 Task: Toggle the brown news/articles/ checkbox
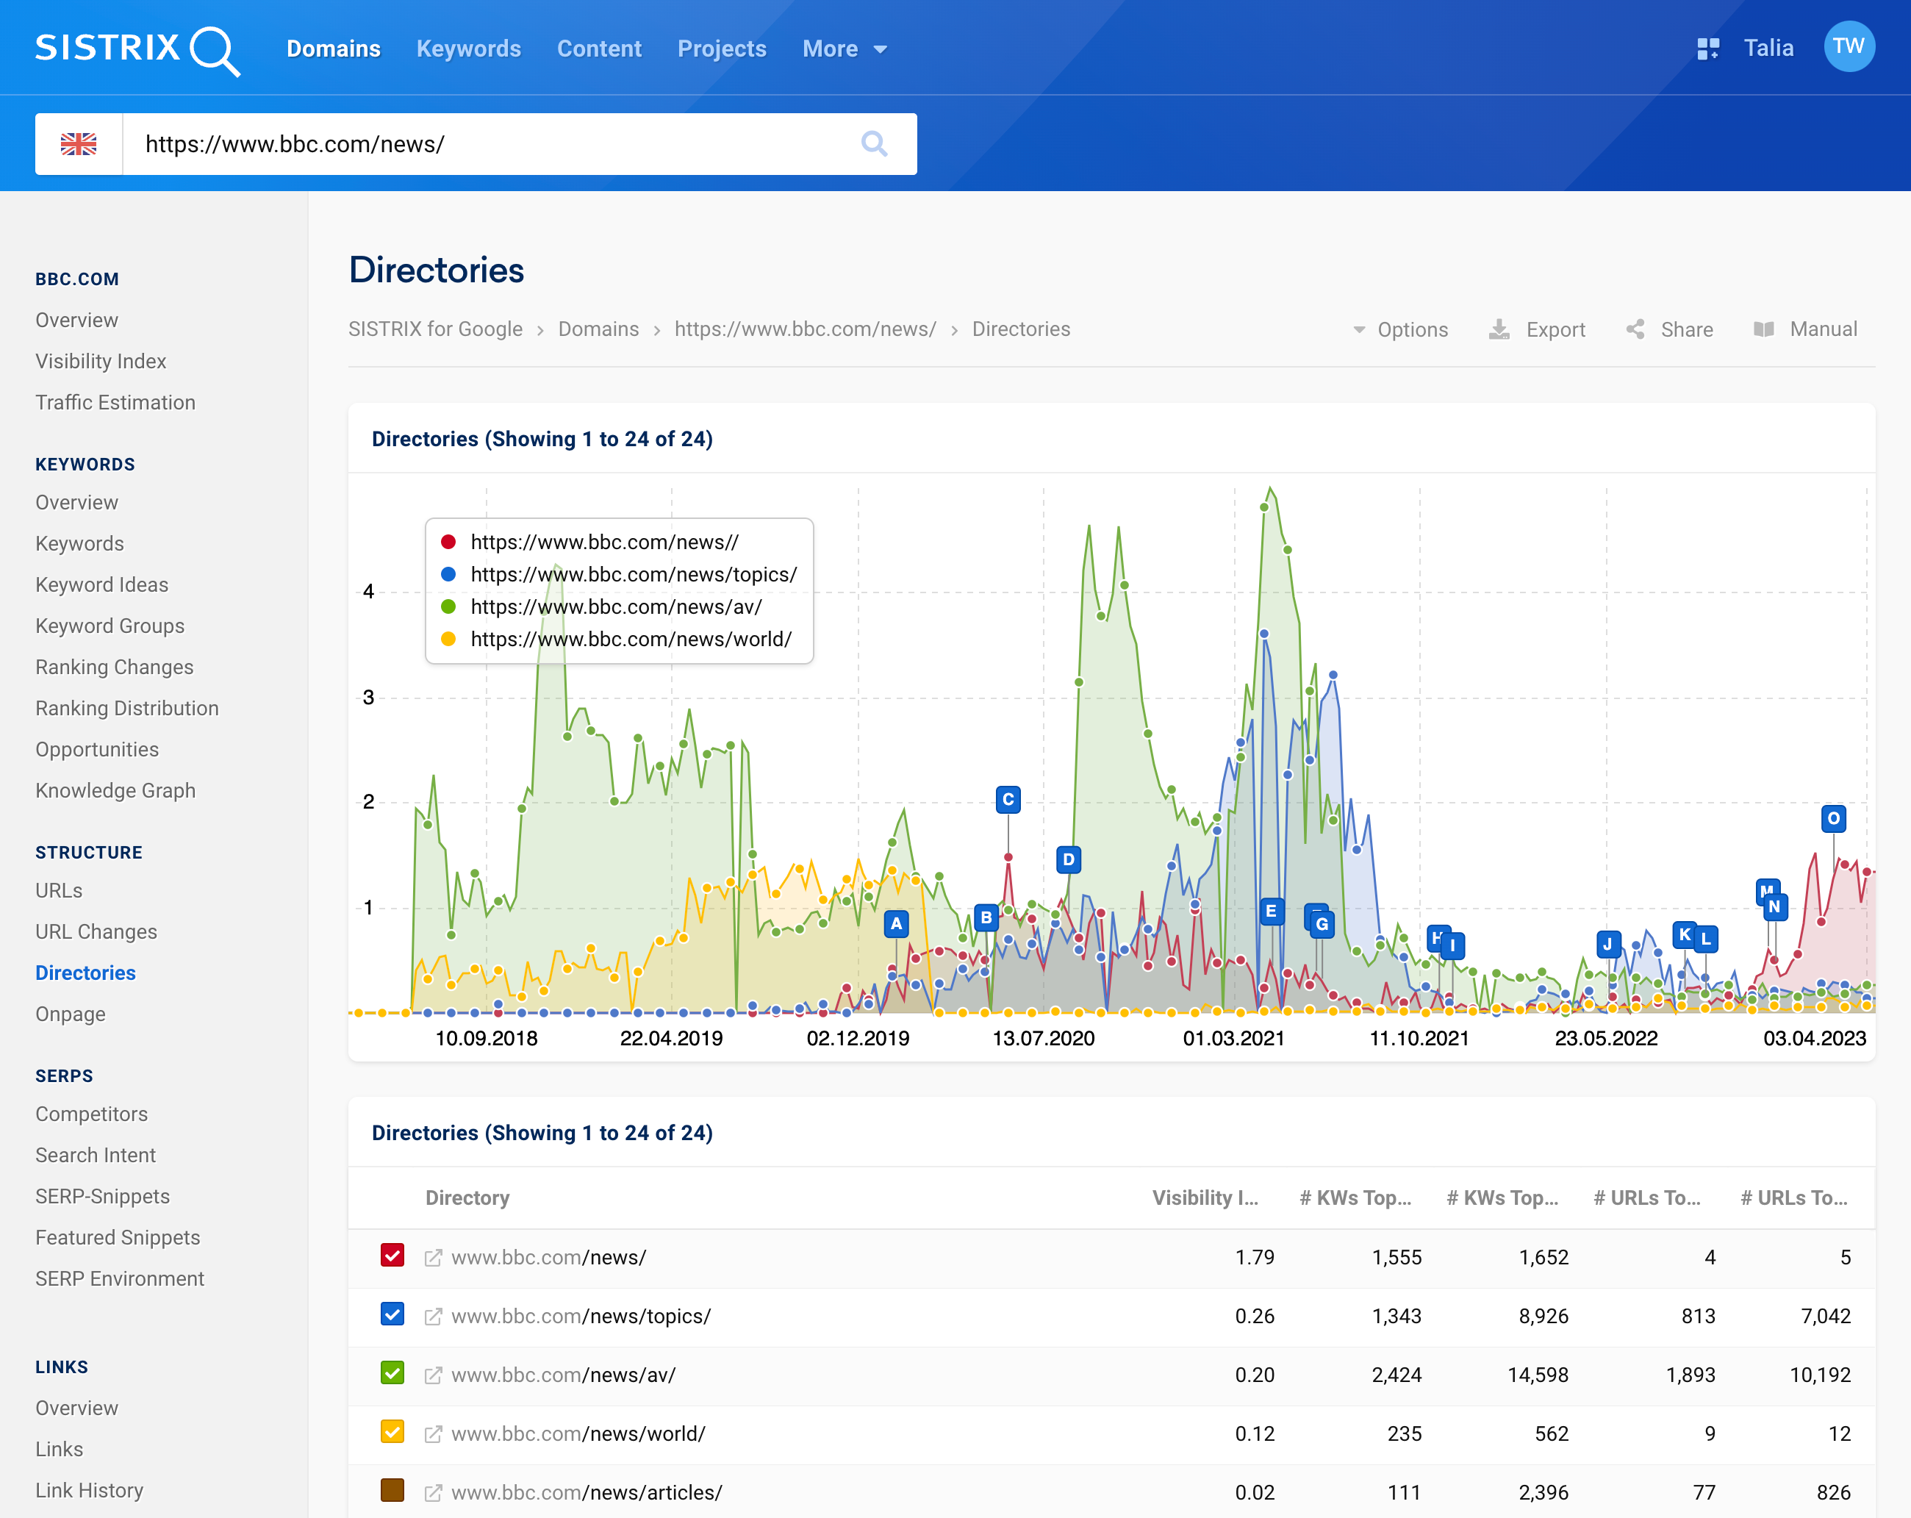point(392,1491)
